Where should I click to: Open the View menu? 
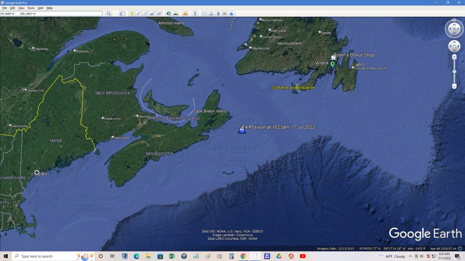point(21,8)
